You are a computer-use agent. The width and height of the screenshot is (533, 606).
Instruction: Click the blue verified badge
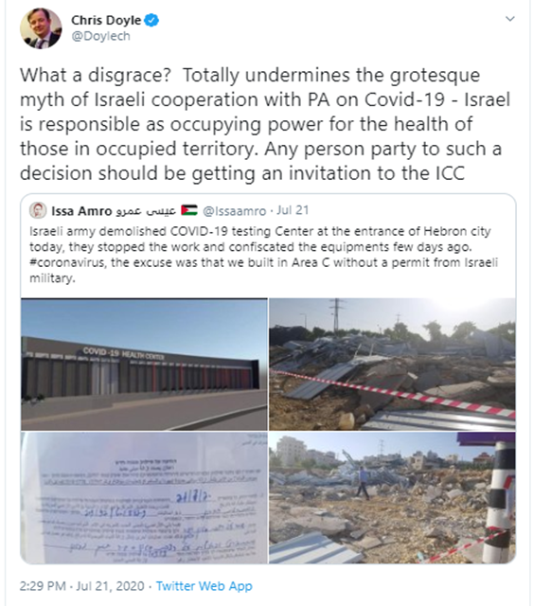151,20
